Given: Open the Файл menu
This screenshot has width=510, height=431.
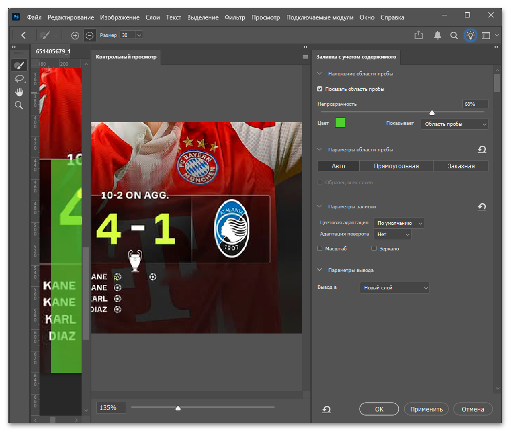Looking at the screenshot, I should click(34, 17).
